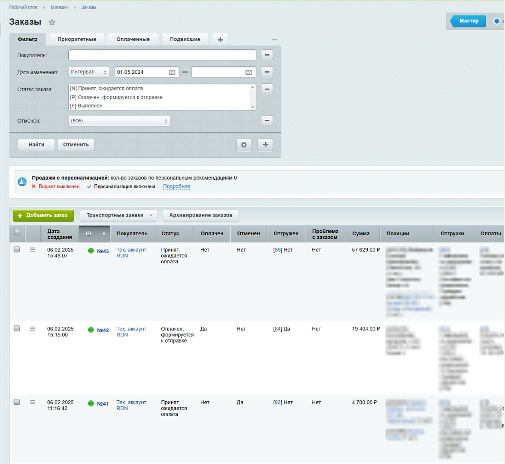Check the box for order №43
This screenshot has height=464, width=505.
click(17, 249)
